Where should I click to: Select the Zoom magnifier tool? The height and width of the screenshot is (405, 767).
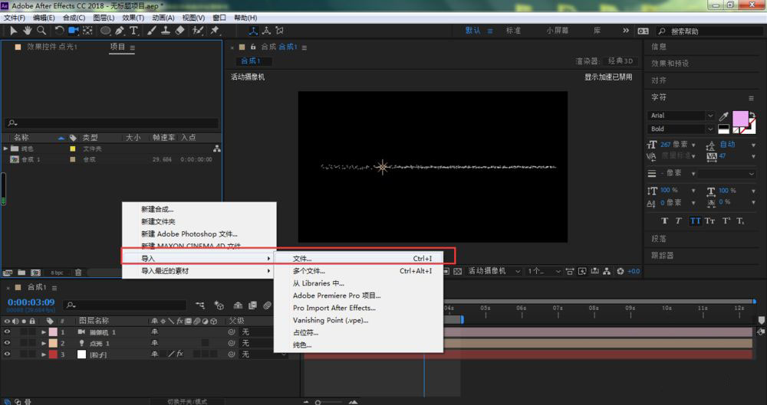click(41, 31)
